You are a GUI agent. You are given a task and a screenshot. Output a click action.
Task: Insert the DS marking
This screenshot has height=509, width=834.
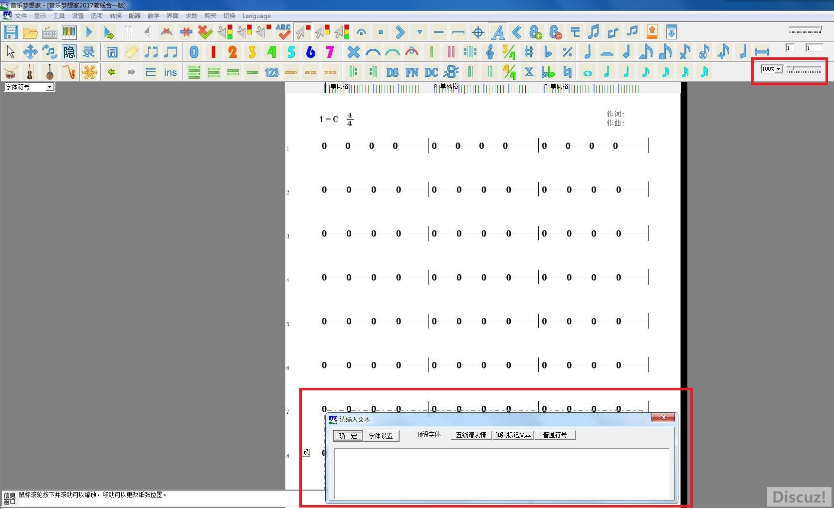click(x=393, y=72)
